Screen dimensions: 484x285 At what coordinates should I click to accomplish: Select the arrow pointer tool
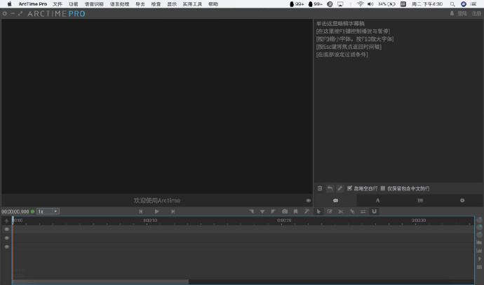point(318,211)
